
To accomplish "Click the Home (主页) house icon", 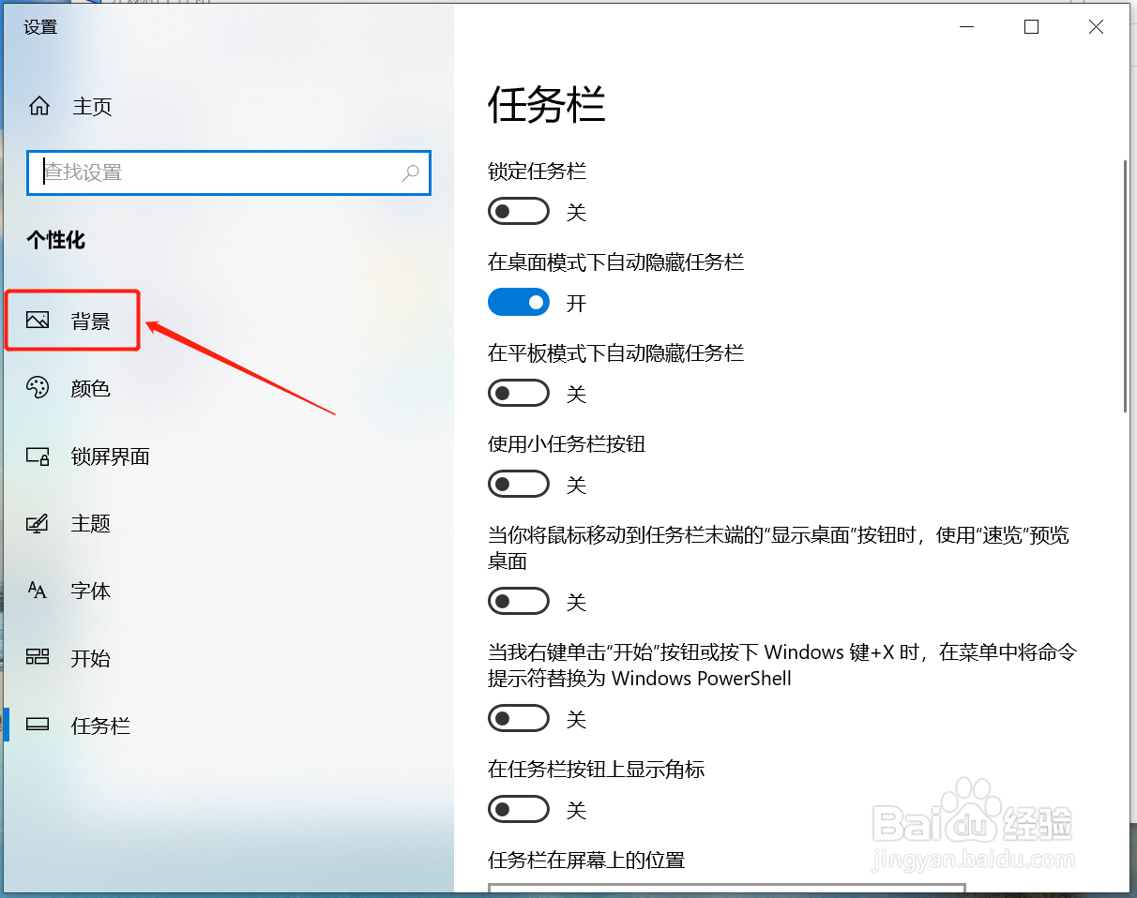I will [x=38, y=106].
